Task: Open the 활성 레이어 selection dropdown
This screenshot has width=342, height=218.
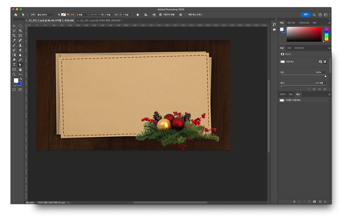Action: coord(45,15)
